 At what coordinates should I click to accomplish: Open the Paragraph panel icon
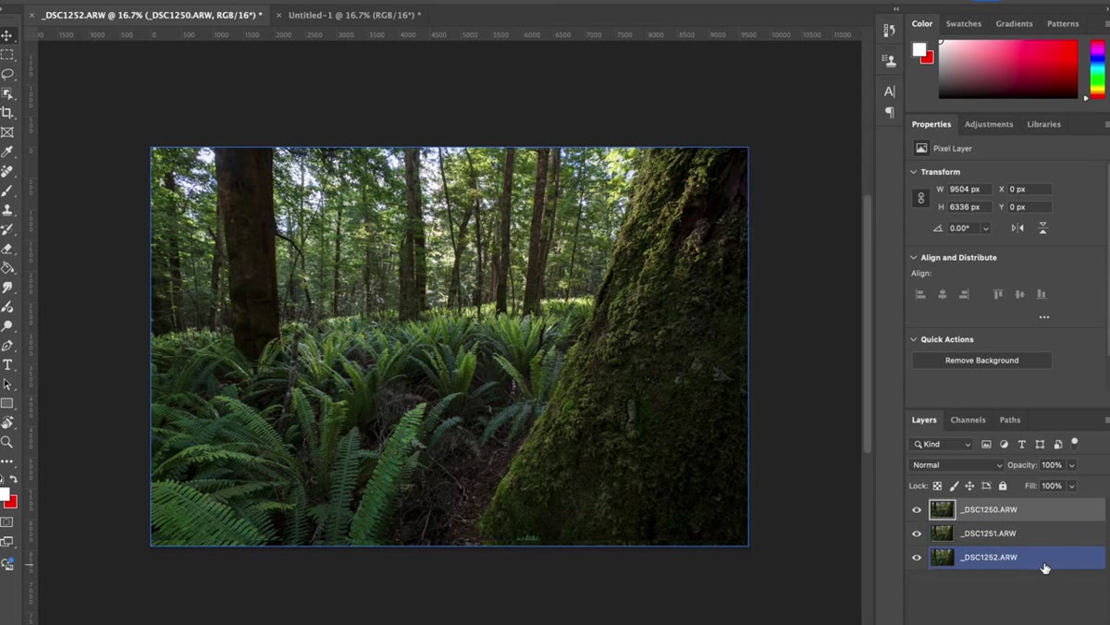pos(890,113)
